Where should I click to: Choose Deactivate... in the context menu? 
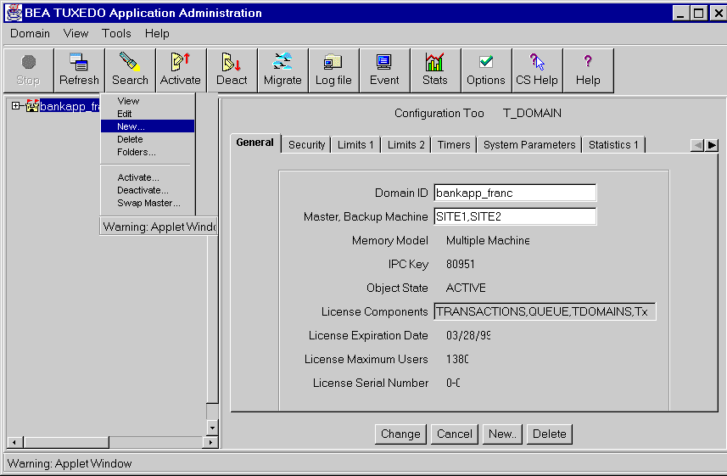click(x=148, y=190)
